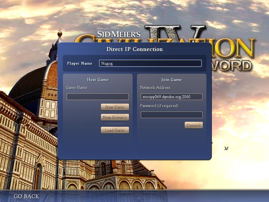Click the Direct IP Connection title
This screenshot has height=202, width=269.
(x=134, y=49)
